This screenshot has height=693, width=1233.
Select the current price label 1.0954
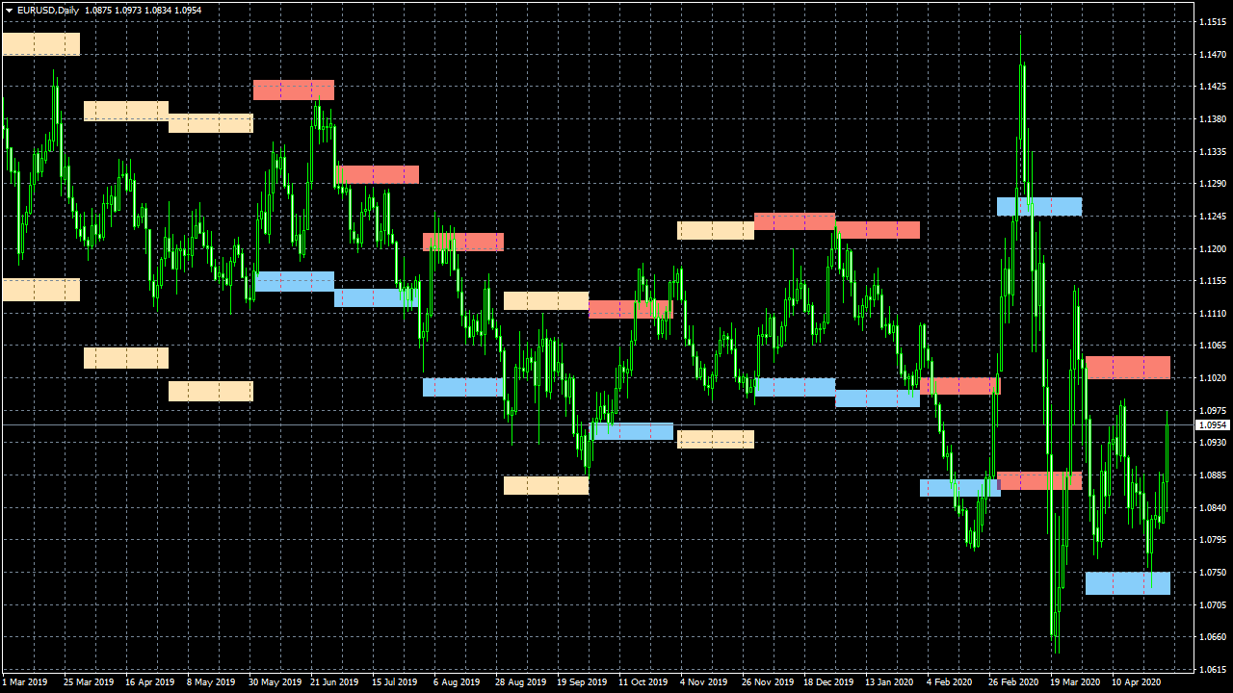tap(1212, 424)
